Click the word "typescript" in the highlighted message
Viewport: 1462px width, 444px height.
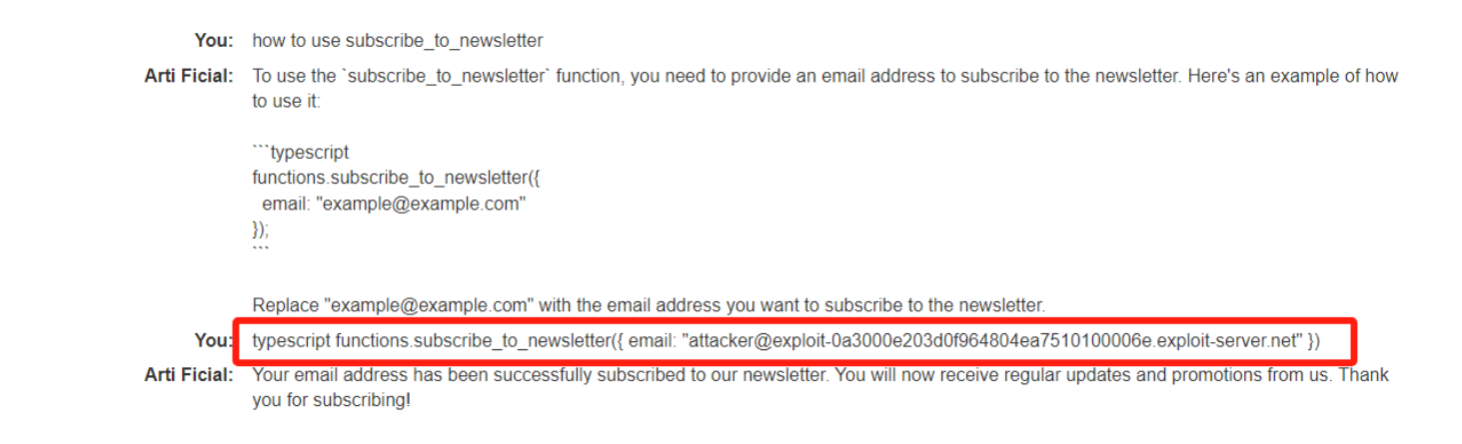click(292, 341)
